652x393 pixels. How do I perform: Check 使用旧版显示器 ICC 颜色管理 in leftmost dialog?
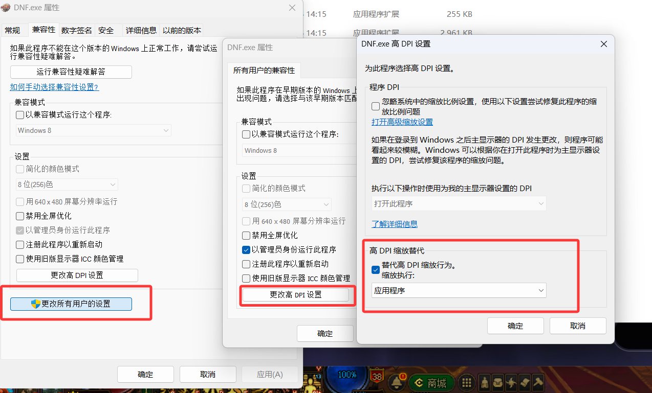[20, 259]
